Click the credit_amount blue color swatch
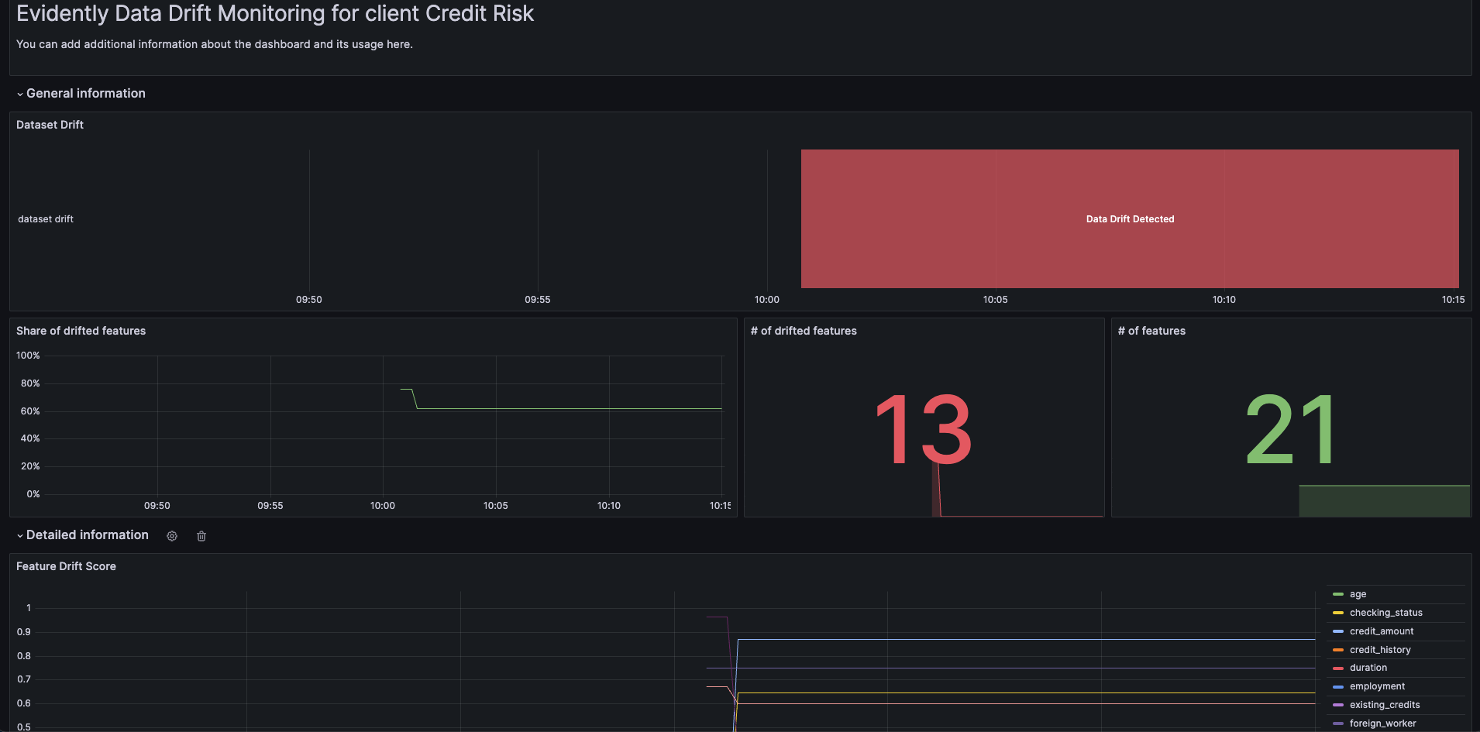Image resolution: width=1480 pixels, height=732 pixels. (x=1338, y=631)
